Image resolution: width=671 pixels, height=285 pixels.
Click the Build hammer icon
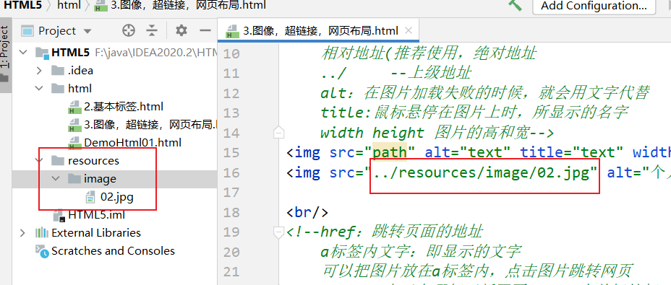tap(515, 5)
